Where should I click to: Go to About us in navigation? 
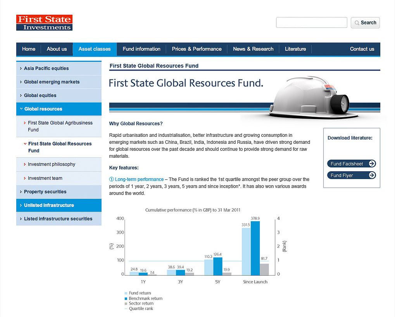tap(57, 49)
